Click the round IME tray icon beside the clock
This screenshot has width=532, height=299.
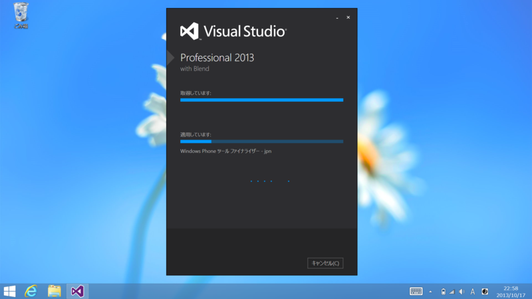485,292
